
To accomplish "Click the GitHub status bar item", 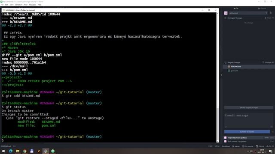I will [260, 146].
